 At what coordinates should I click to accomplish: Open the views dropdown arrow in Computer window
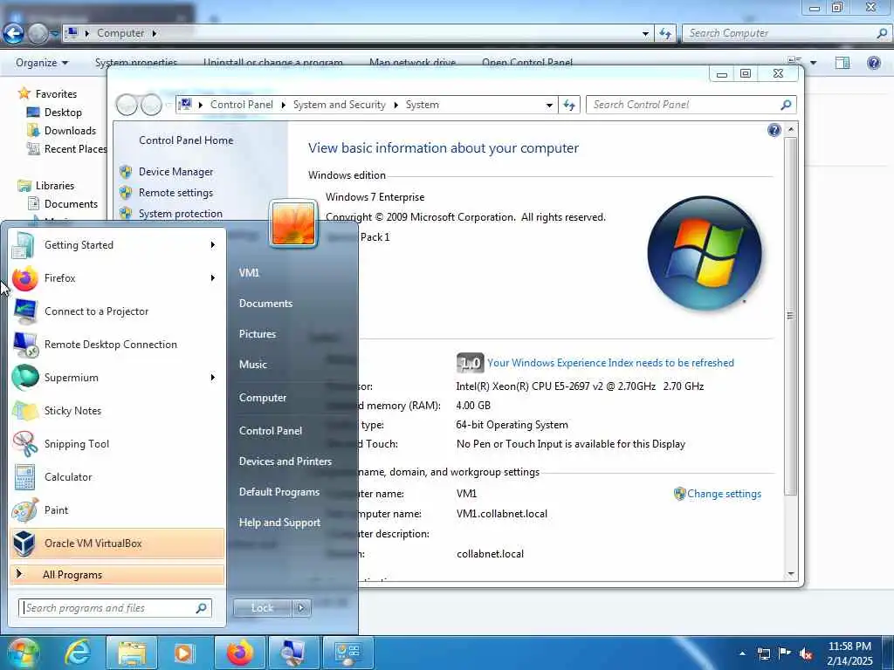point(814,63)
